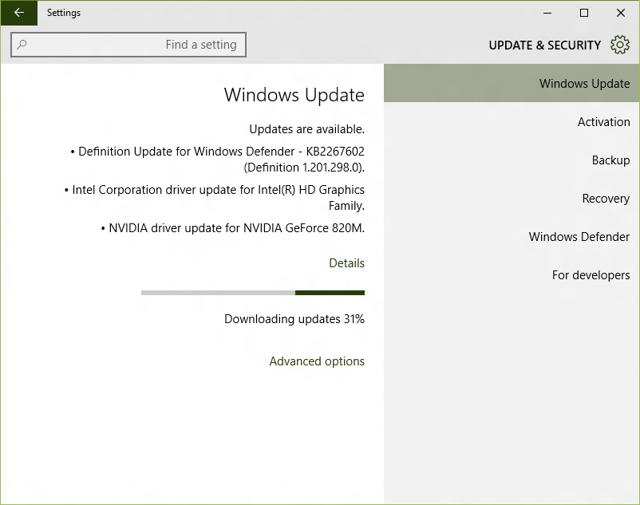Click the download progress bar
This screenshot has width=640, height=505.
pyautogui.click(x=253, y=293)
